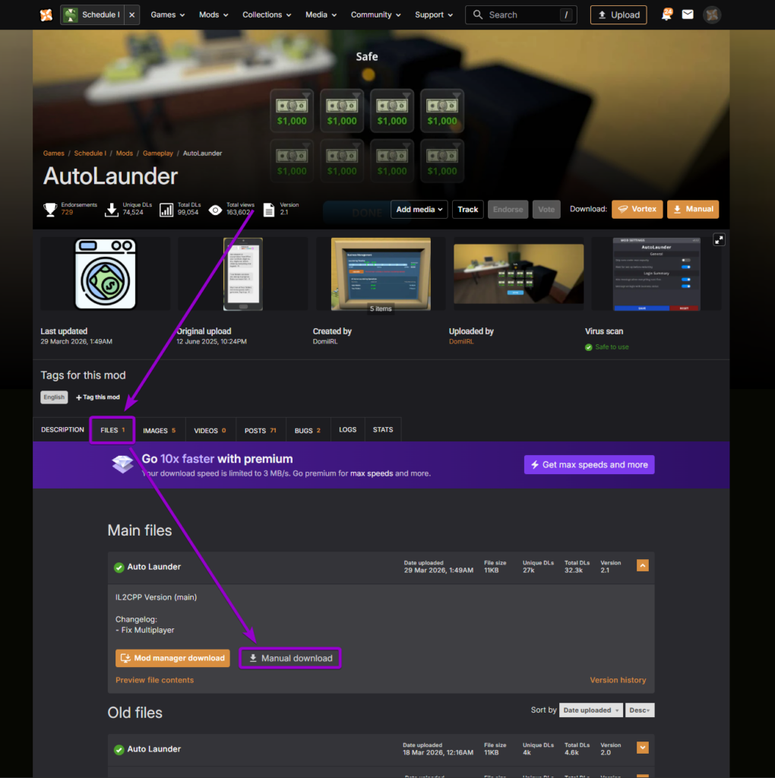The image size is (775, 778).
Task: Click Preview file contents link
Action: tap(155, 680)
